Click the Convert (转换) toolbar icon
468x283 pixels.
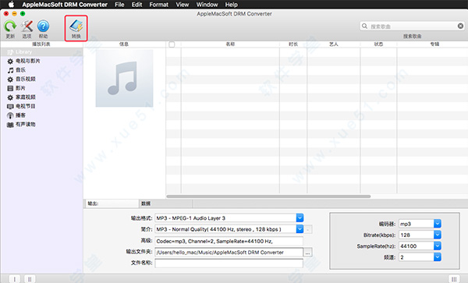click(x=76, y=27)
